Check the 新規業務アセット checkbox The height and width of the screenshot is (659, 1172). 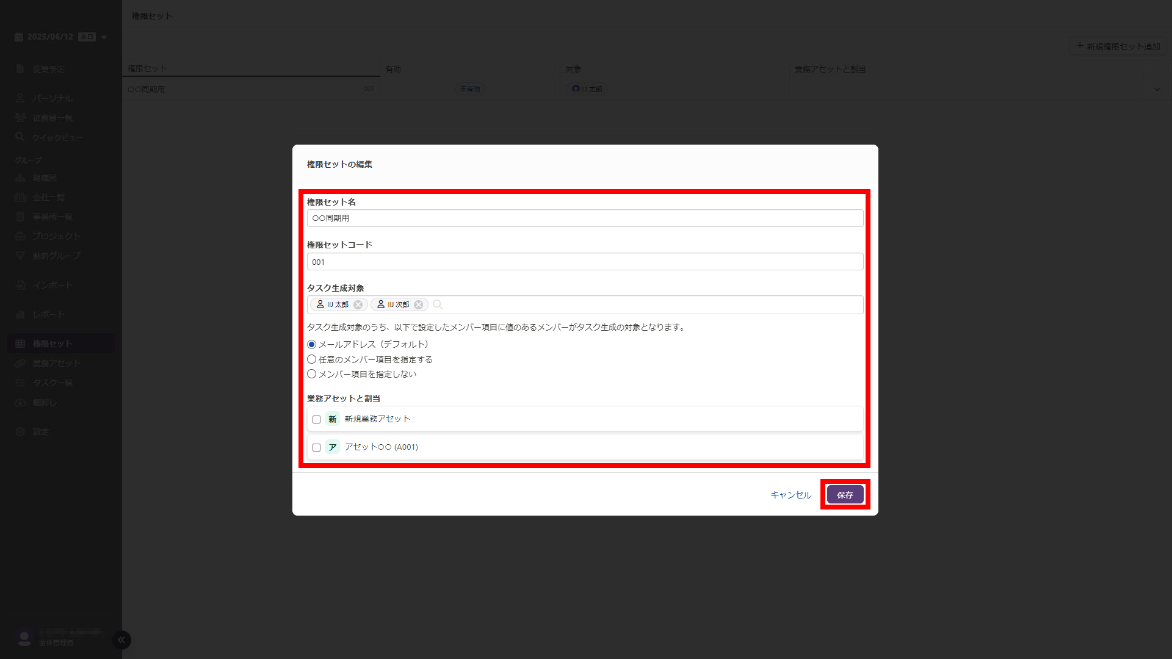click(x=316, y=419)
